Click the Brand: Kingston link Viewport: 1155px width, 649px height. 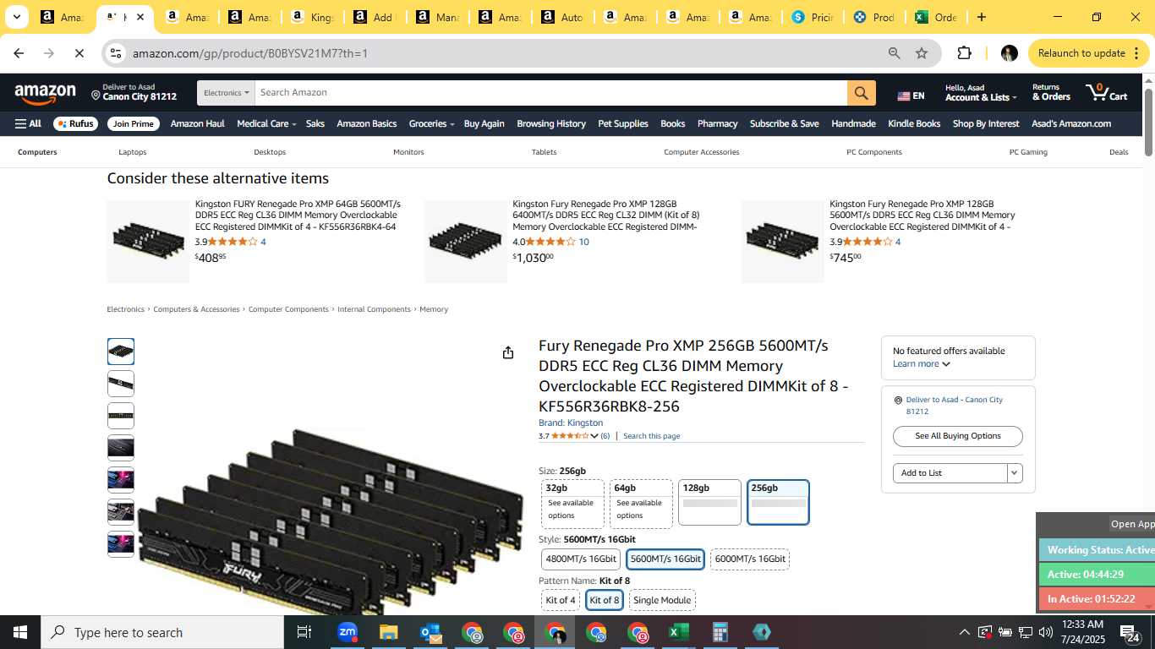tap(571, 423)
